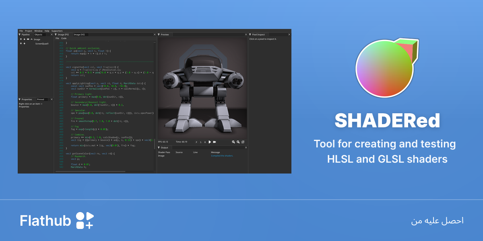Pop out the preview into a window
Screen dimensions: 483x241
(x=243, y=142)
